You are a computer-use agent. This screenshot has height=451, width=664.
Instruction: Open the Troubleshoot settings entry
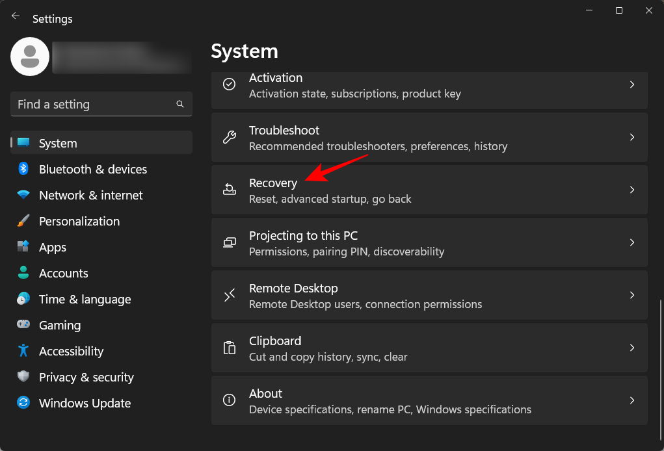(x=429, y=137)
